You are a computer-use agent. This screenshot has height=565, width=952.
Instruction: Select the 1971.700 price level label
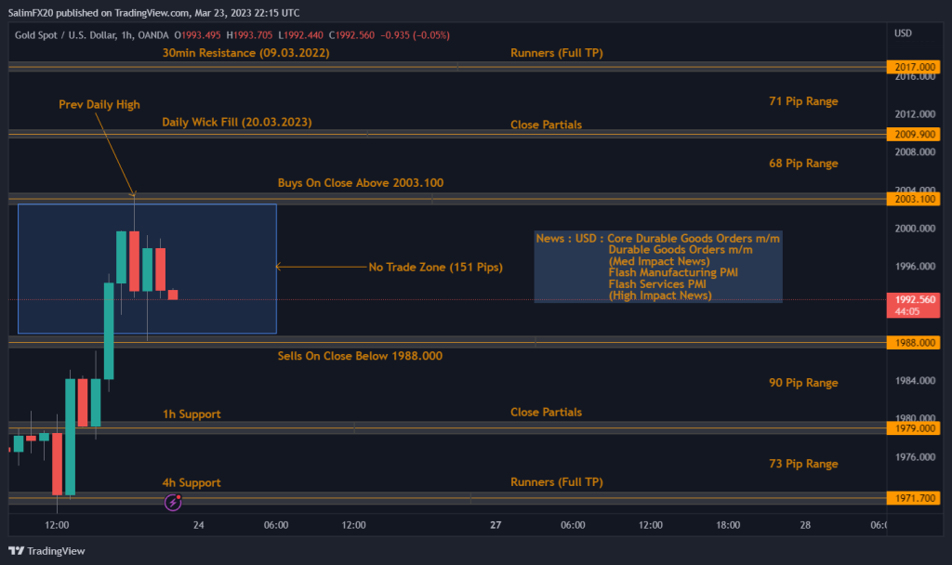[x=914, y=498]
